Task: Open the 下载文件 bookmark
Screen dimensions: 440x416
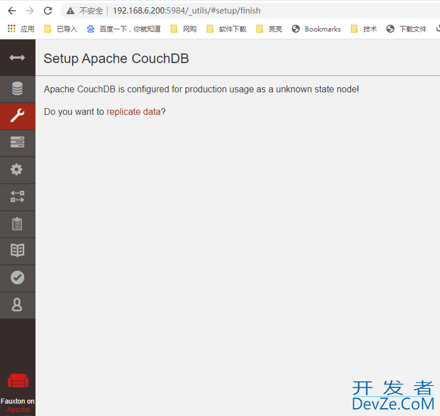Action: pyautogui.click(x=406, y=29)
